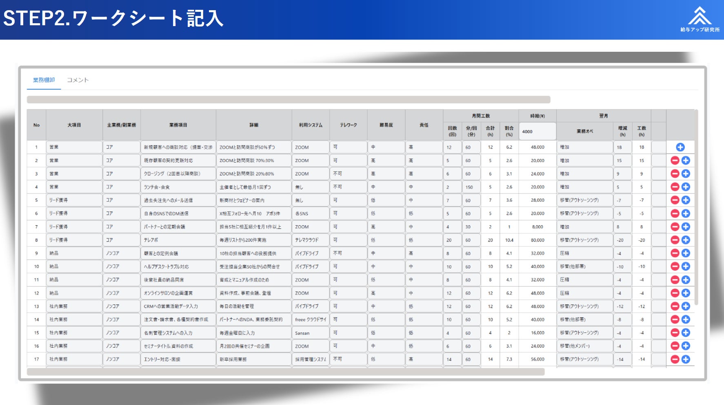Switch to the 業務棚卸 tab
This screenshot has height=405, width=724.
coord(44,80)
